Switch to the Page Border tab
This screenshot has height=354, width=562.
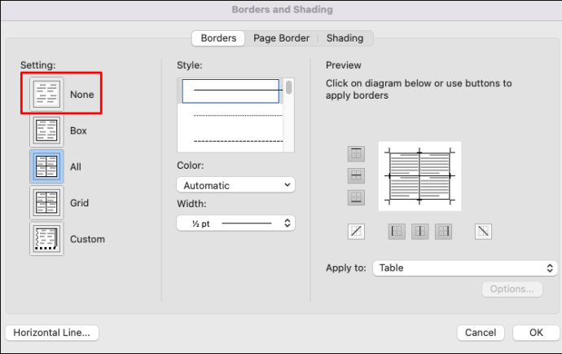click(x=281, y=38)
